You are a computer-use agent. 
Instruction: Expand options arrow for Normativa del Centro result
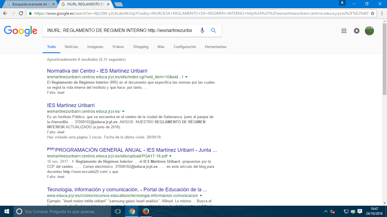[186, 77]
